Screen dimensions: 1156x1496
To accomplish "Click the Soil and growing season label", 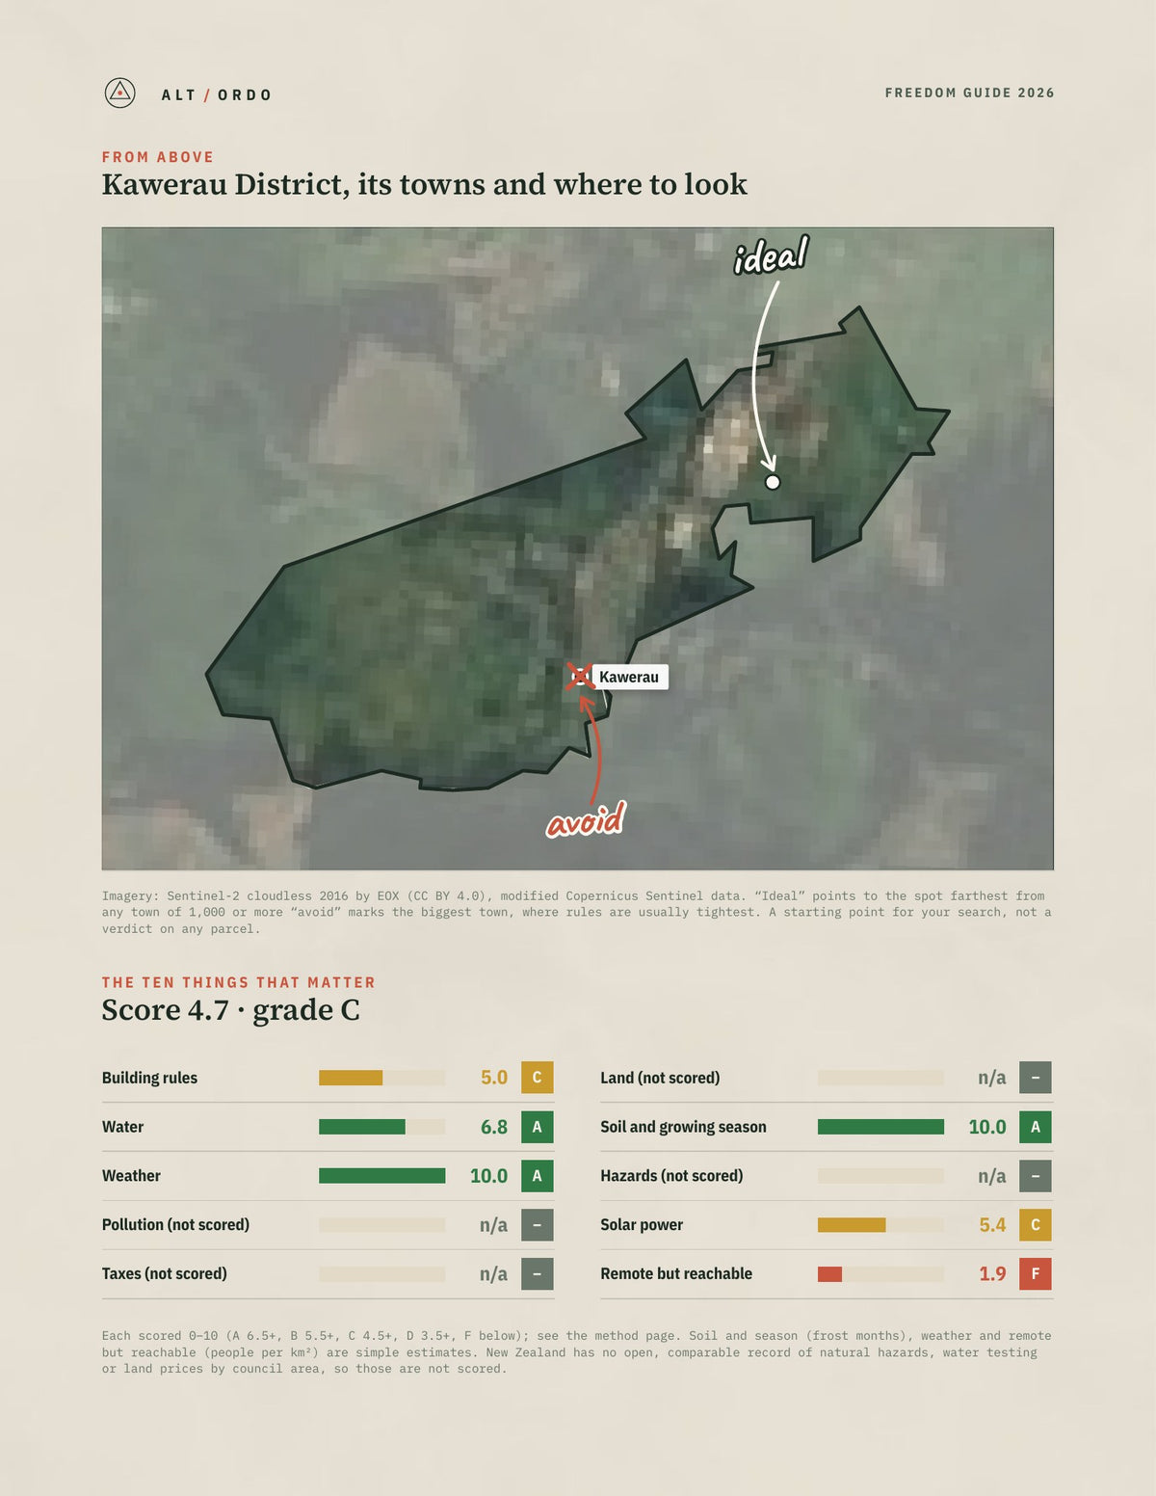I will click(683, 1127).
